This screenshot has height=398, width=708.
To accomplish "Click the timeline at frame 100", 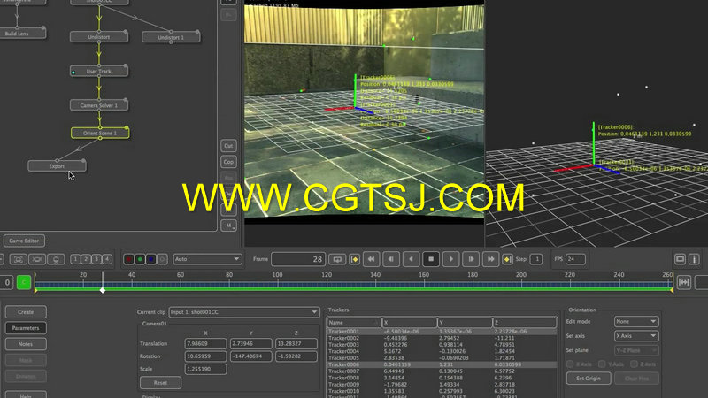I will (x=278, y=283).
